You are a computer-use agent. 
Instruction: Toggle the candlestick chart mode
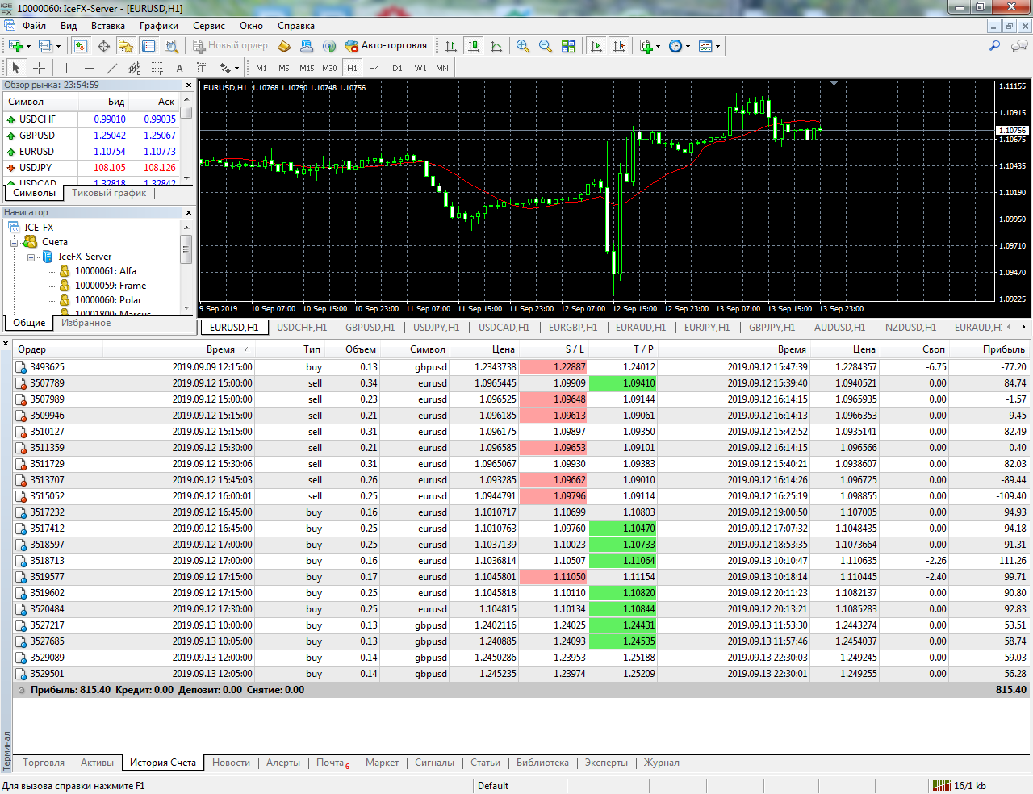click(x=474, y=46)
